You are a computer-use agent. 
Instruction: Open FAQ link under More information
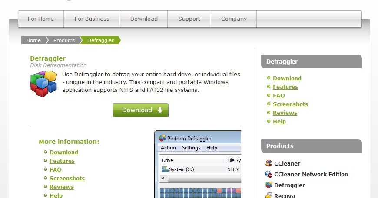click(56, 169)
